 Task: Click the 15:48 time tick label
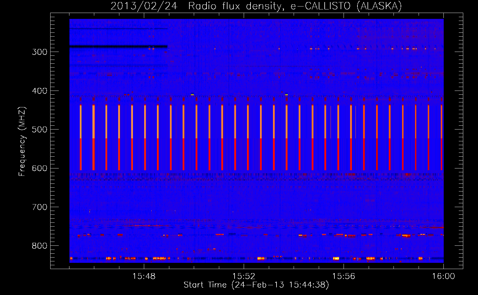144,276
